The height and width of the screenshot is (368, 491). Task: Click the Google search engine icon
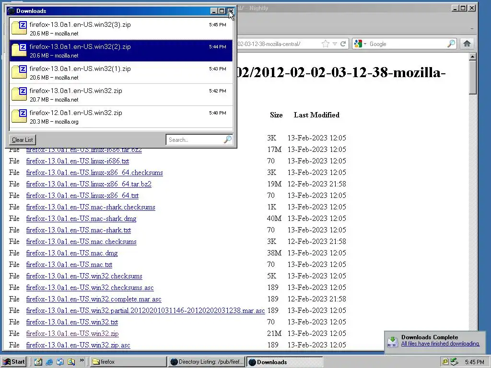(x=358, y=44)
